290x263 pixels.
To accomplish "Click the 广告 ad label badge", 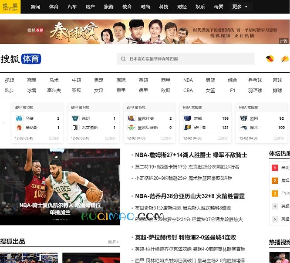I will coord(283,41).
